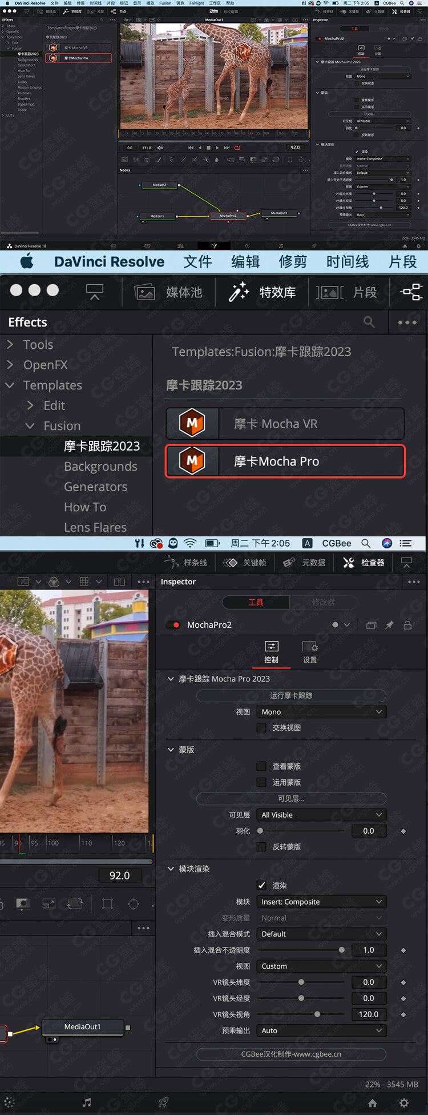
Task: Click keyframe diamond beside enlarged VR镜头视角 value
Action: 403,1014
